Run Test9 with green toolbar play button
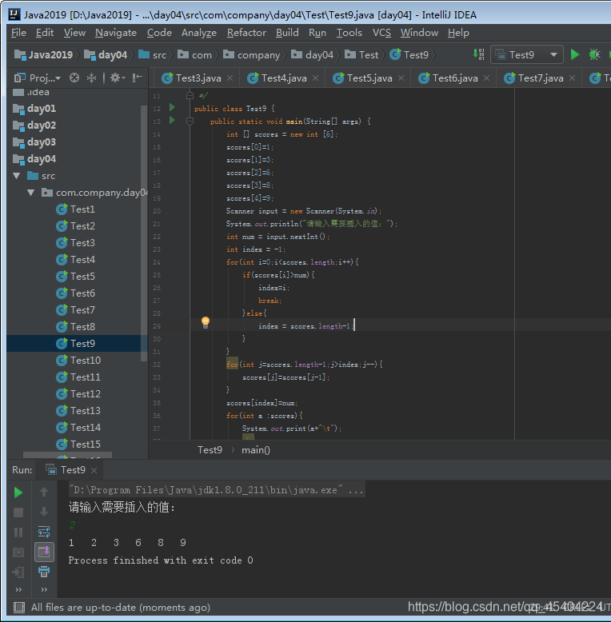This screenshot has height=622, width=611. 574,54
